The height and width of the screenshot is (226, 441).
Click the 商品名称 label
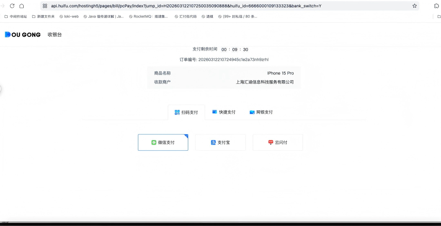pos(162,73)
